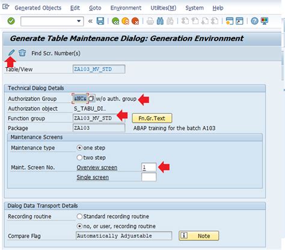
Task: Click the Package field ZA103
Action: click(99, 128)
